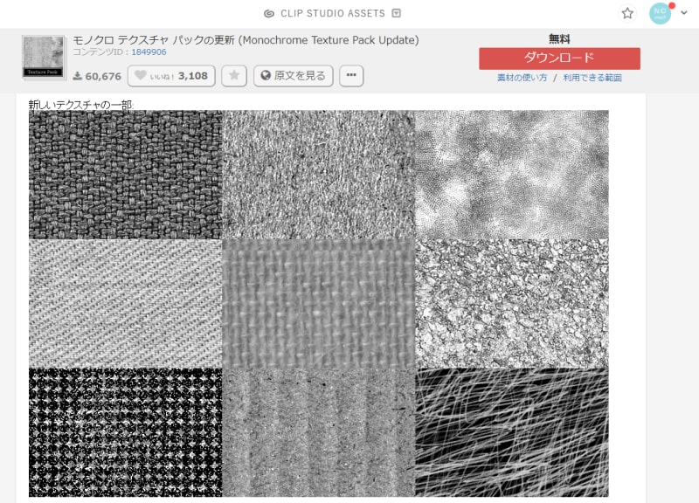Click the rough gravel stone texture preview
This screenshot has height=503, width=699.
click(x=512, y=303)
